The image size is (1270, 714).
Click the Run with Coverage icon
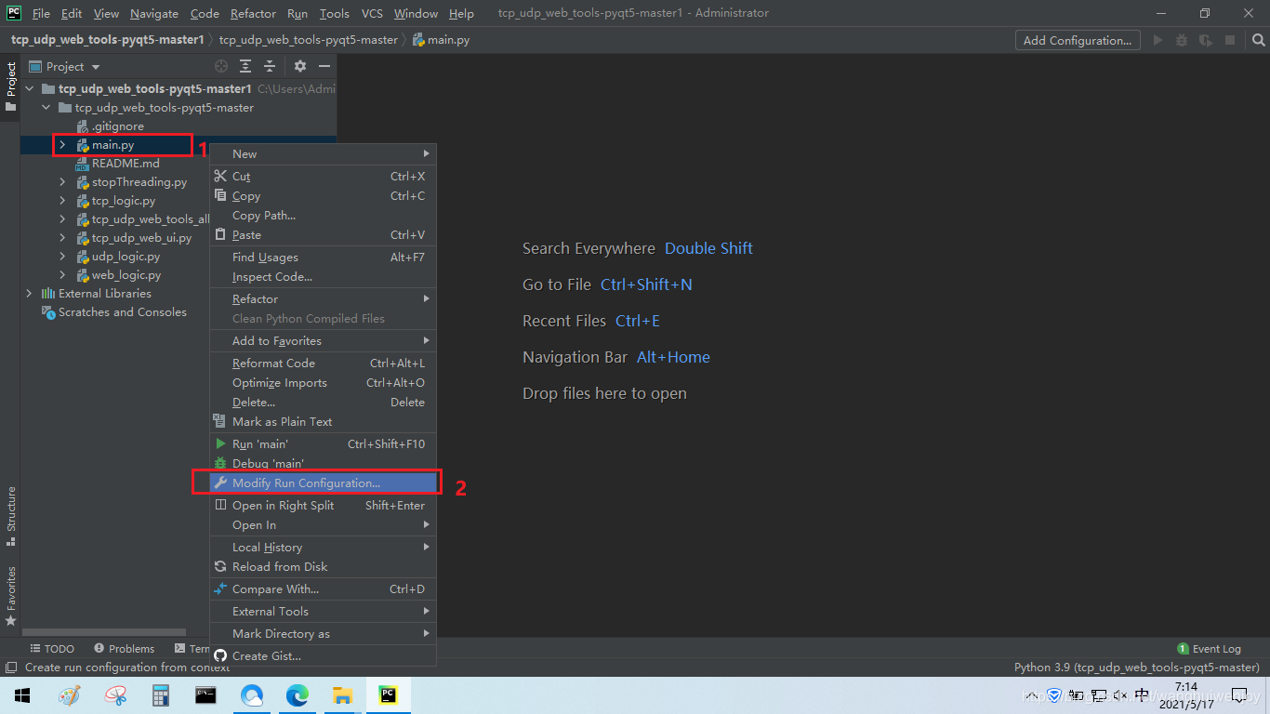1206,40
